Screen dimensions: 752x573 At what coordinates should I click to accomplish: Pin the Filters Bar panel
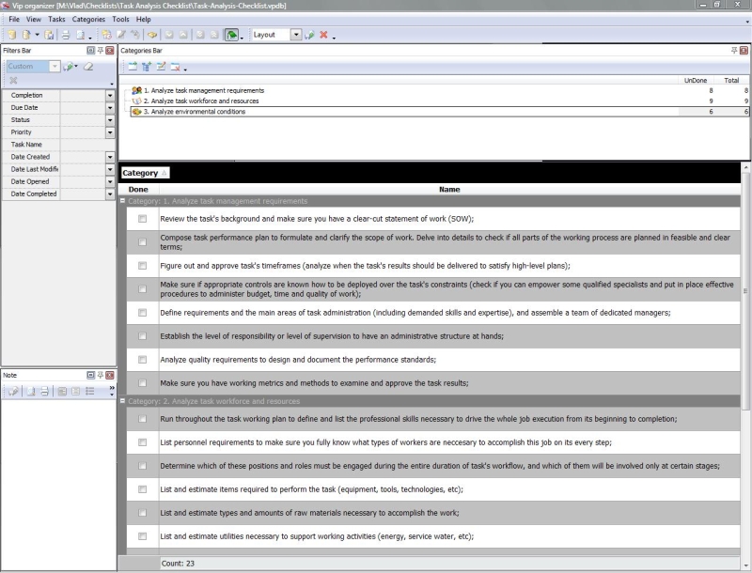point(101,50)
